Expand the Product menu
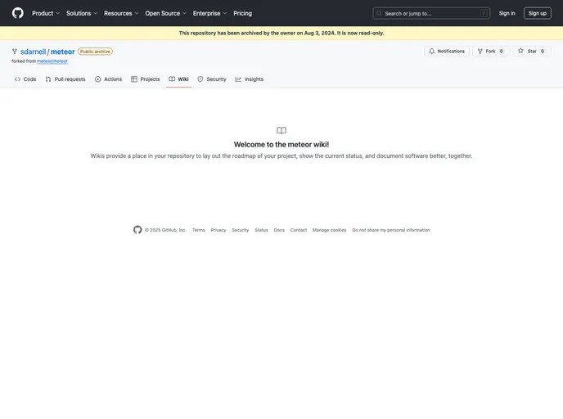 tap(46, 13)
